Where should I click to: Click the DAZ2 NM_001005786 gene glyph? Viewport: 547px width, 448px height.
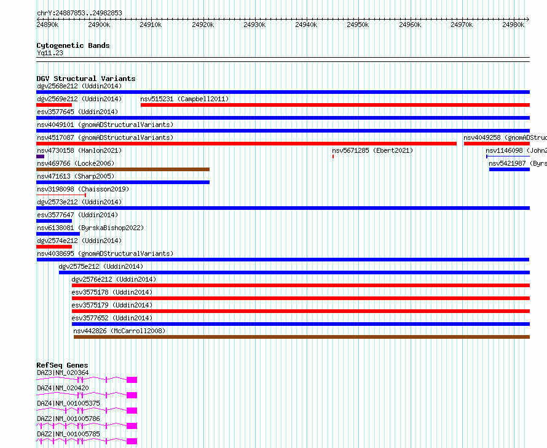click(87, 426)
